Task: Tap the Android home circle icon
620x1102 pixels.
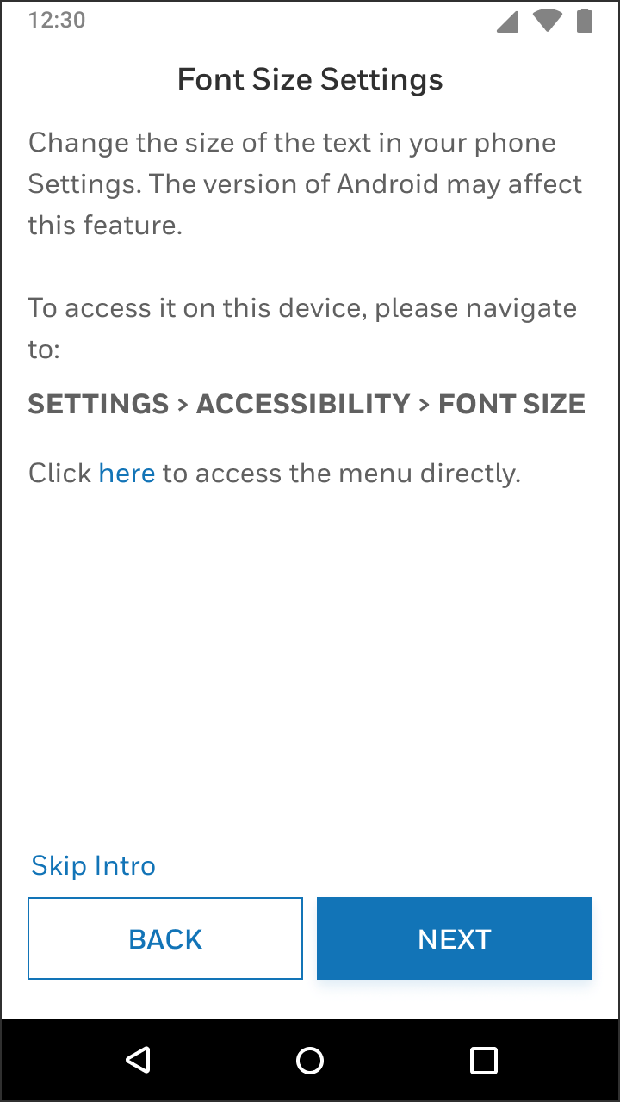Action: [310, 1060]
